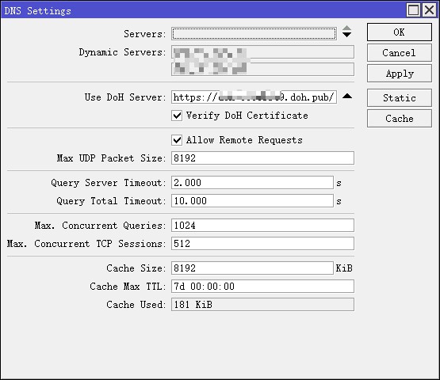Click the Max UDP Packet Size label
Screen dimensions: 440x380
(111, 158)
